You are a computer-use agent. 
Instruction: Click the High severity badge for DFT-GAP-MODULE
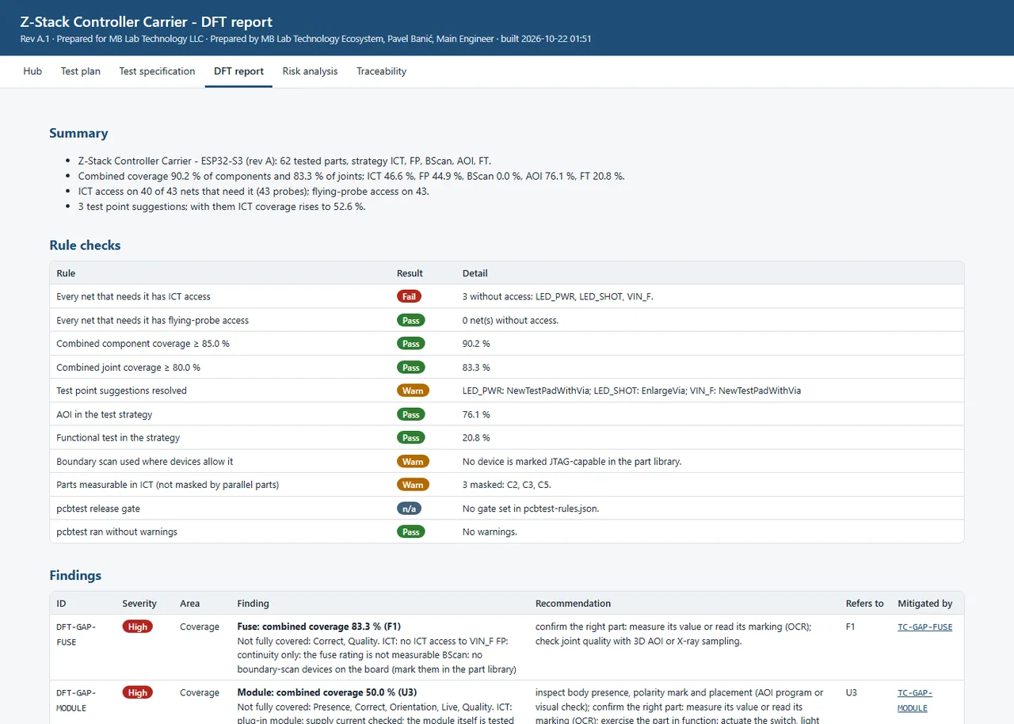(137, 692)
